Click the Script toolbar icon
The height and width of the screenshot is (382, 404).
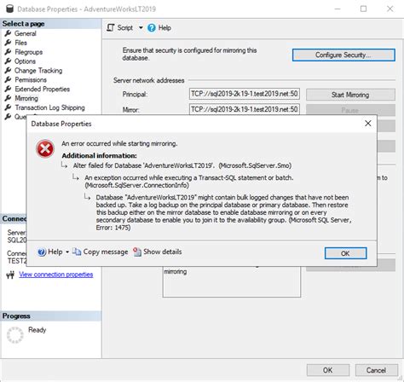pyautogui.click(x=110, y=28)
